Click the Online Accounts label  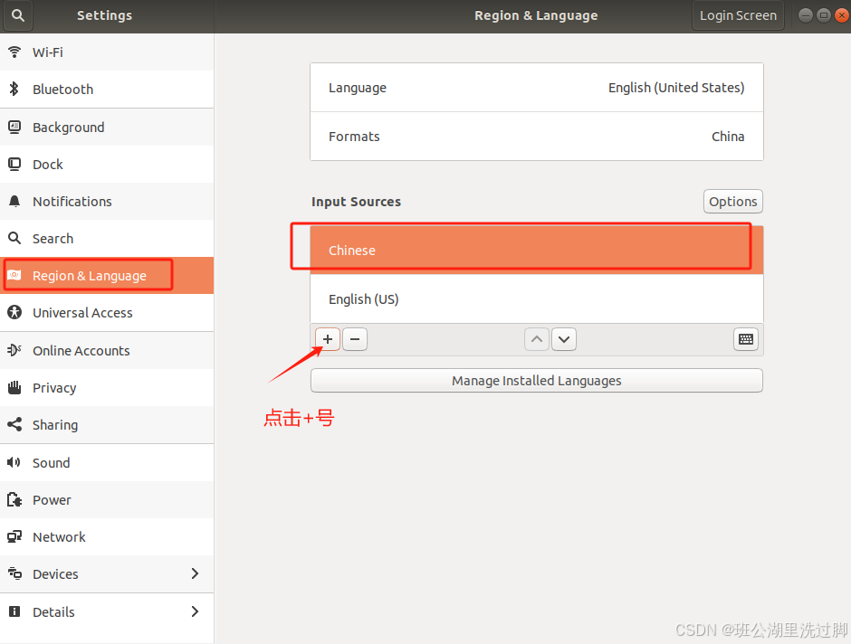[81, 351]
